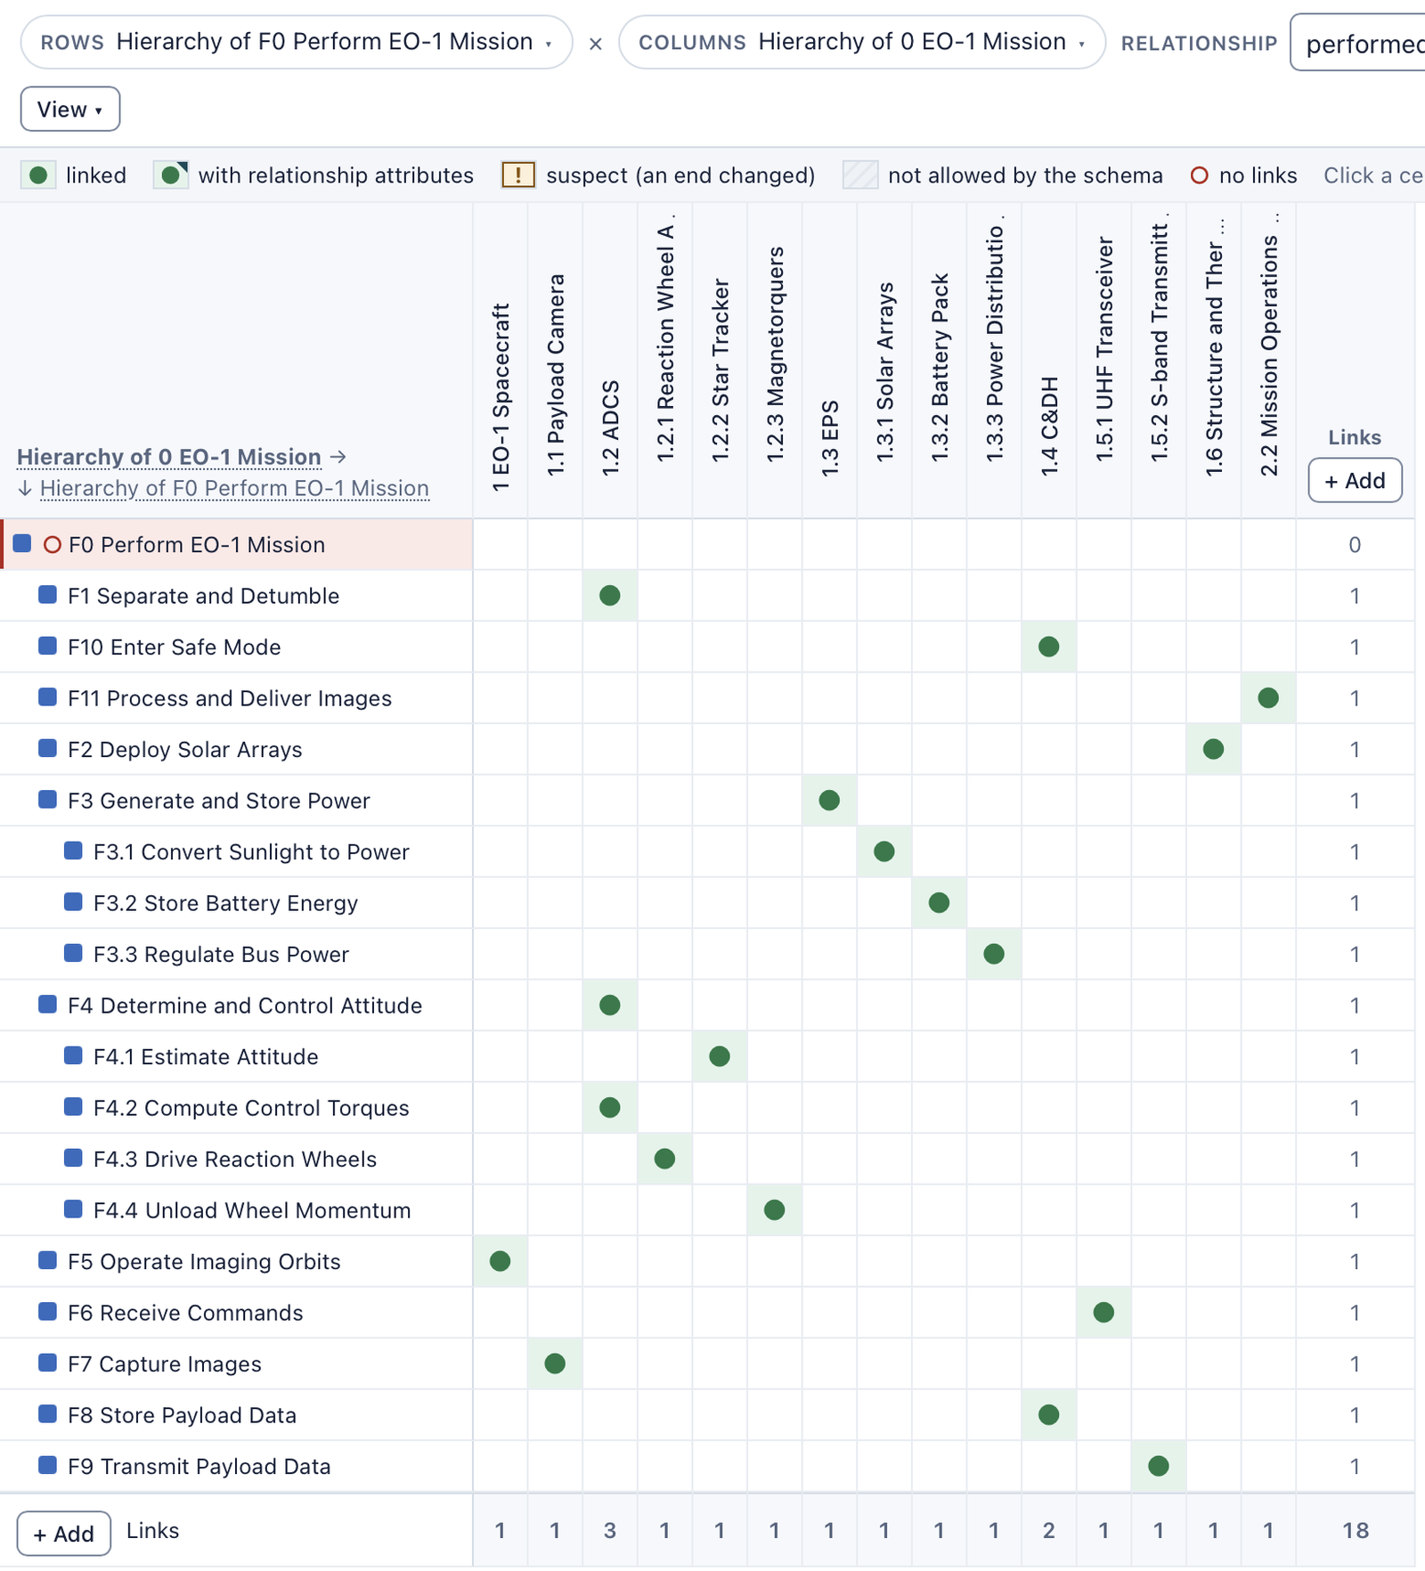Select the F3.3 Regulate Bus Power row
1425x1571 pixels.
pos(236,954)
